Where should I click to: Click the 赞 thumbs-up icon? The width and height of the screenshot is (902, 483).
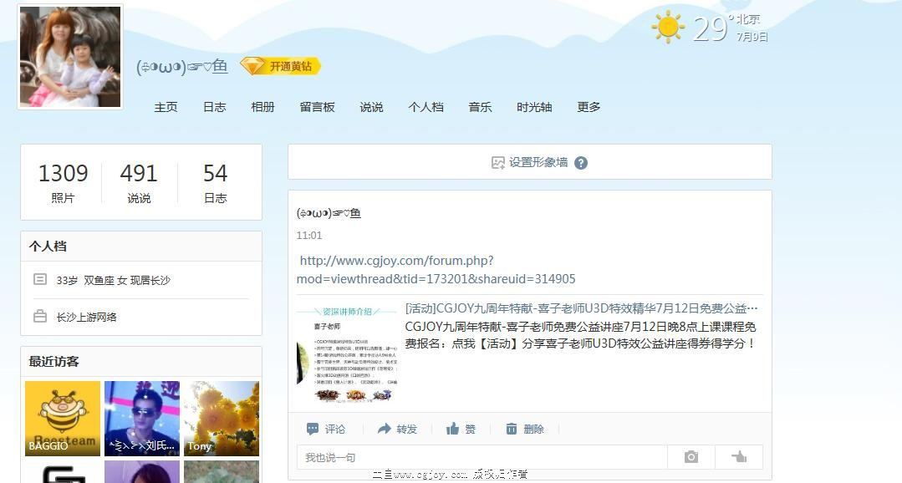pos(453,429)
